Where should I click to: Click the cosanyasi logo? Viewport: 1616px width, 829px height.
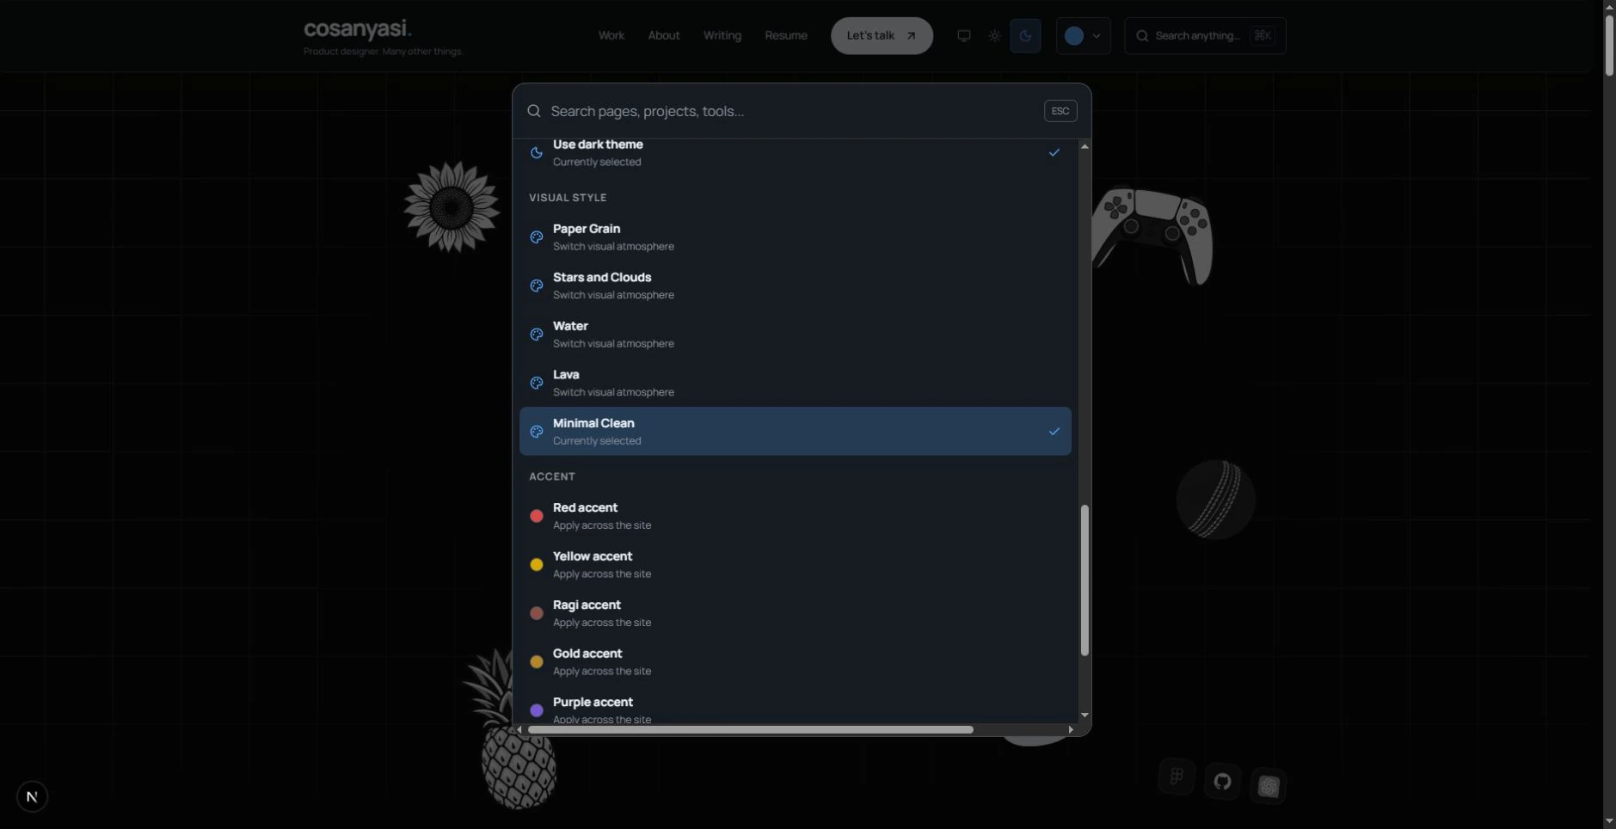point(358,28)
